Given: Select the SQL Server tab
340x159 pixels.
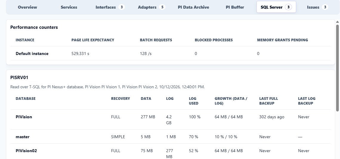Looking at the screenshot, I should pos(276,7).
